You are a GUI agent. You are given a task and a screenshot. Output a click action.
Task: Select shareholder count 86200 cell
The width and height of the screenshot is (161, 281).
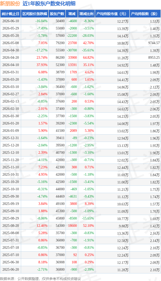60,57
